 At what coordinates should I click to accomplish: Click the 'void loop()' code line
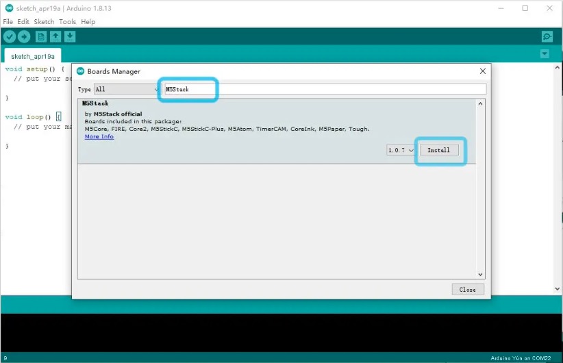click(33, 117)
